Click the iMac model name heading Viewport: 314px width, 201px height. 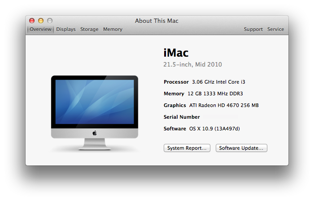click(x=176, y=53)
